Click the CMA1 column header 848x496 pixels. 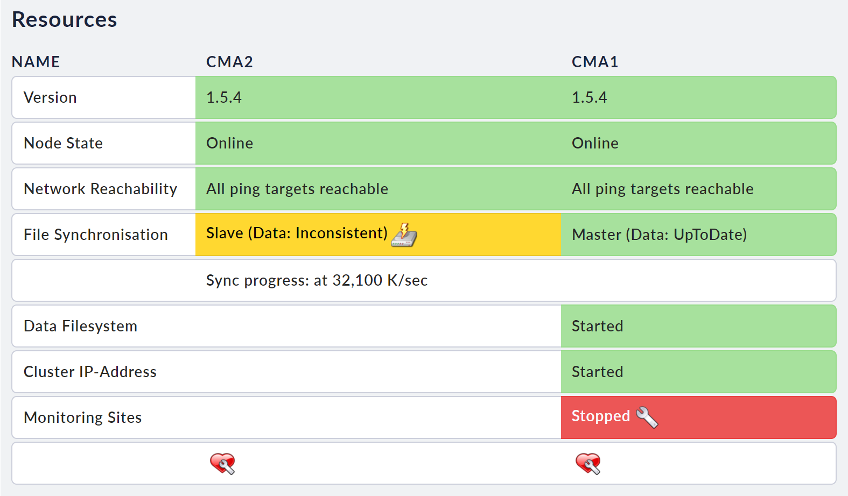[595, 62]
